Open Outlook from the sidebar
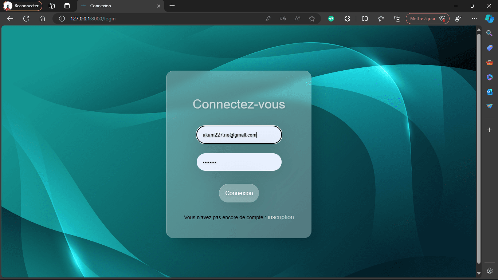 [490, 92]
